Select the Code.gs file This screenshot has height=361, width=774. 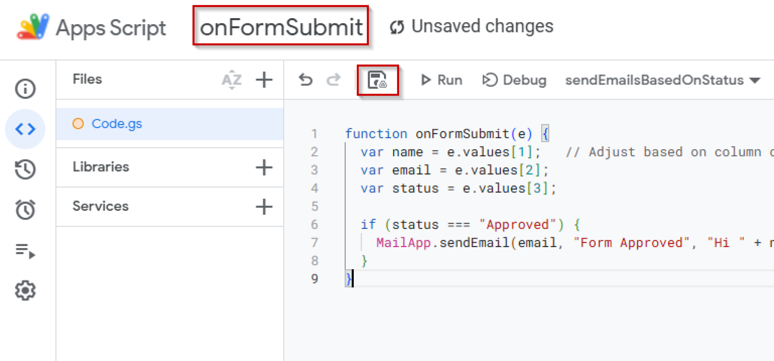tap(117, 124)
